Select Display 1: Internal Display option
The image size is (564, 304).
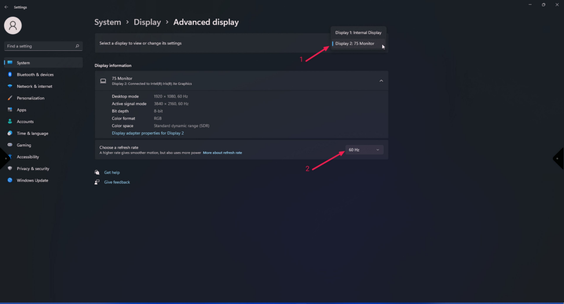[x=358, y=32]
